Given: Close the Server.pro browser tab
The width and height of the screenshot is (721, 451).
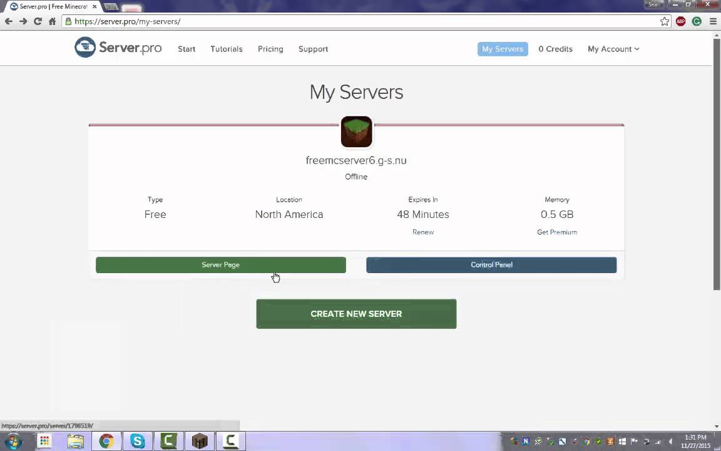Looking at the screenshot, I should (x=95, y=6).
